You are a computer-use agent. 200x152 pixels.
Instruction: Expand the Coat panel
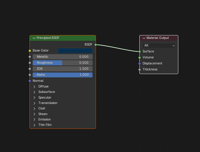click(34, 109)
